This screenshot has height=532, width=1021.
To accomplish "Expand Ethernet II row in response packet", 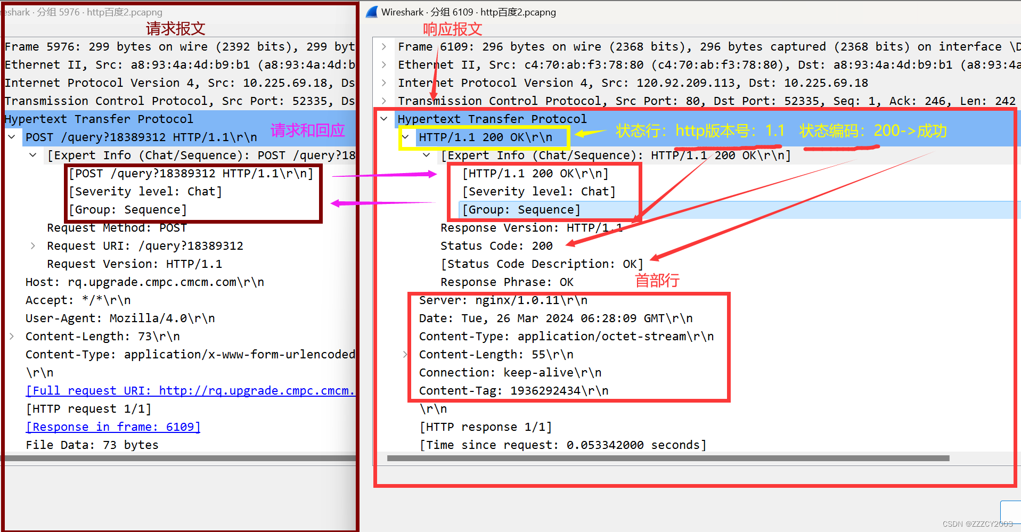I will 384,65.
